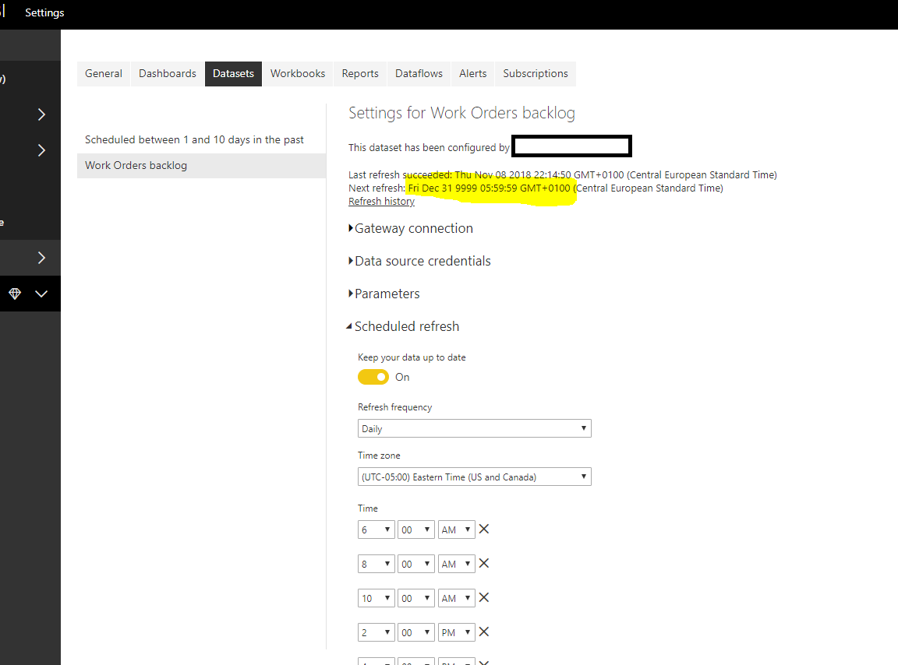Image resolution: width=898 pixels, height=665 pixels.
Task: Toggle Keep your data up to date switch
Action: pos(373,377)
